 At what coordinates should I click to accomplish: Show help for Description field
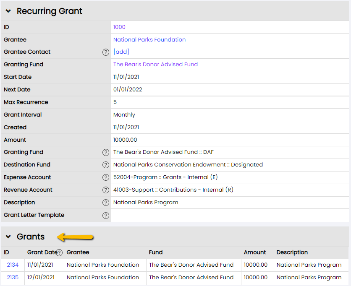(x=106, y=203)
